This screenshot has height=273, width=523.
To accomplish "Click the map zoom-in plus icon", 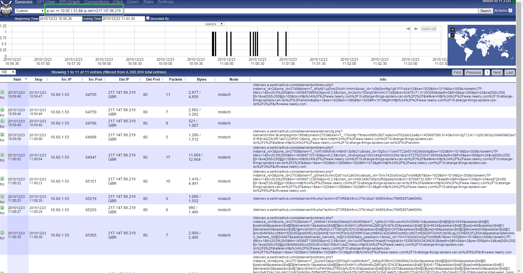I will [x=452, y=29].
